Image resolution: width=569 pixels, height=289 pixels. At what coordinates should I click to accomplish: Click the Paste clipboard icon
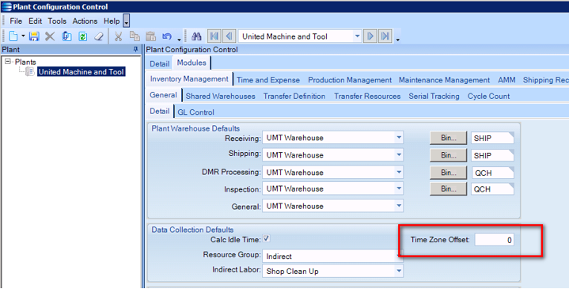pyautogui.click(x=150, y=36)
